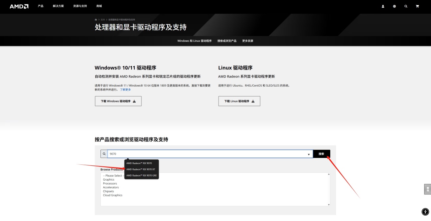This screenshot has height=221, width=431.
Task: Click the header search magnifier icon
Action: [406, 6]
